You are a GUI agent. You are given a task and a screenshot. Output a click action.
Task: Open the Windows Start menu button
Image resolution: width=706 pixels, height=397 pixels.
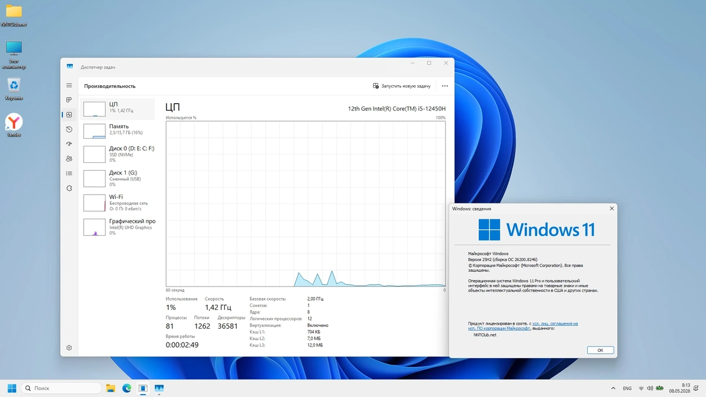click(x=12, y=388)
